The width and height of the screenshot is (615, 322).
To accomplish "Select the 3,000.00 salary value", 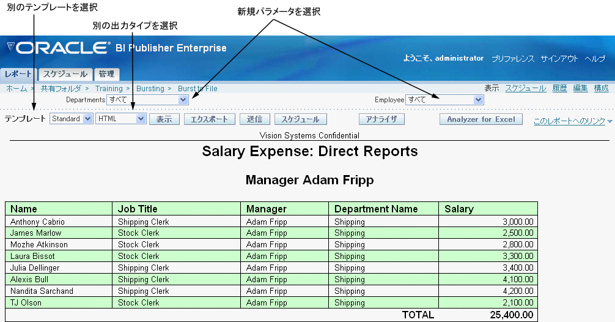I will pos(518,222).
